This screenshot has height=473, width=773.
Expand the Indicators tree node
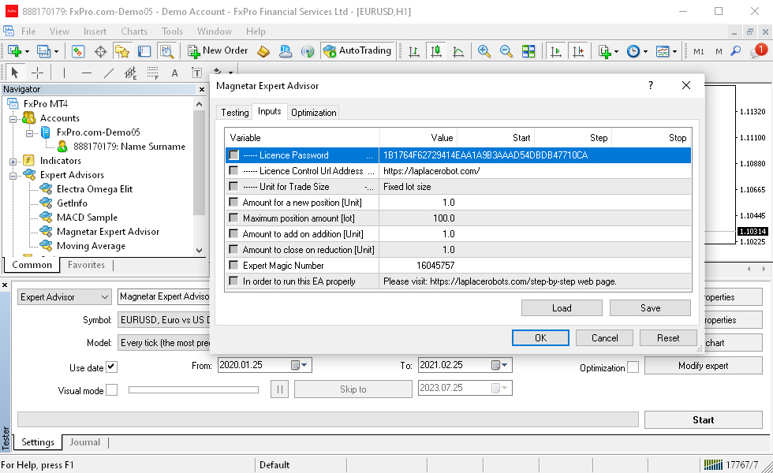[x=13, y=161]
